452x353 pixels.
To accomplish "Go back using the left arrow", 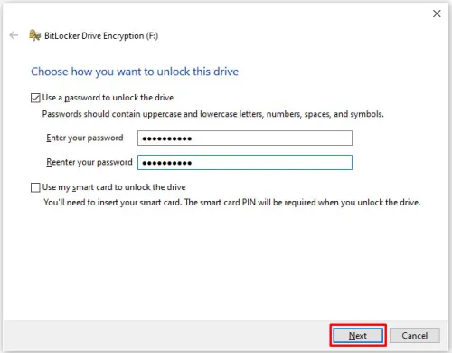I will pos(14,35).
